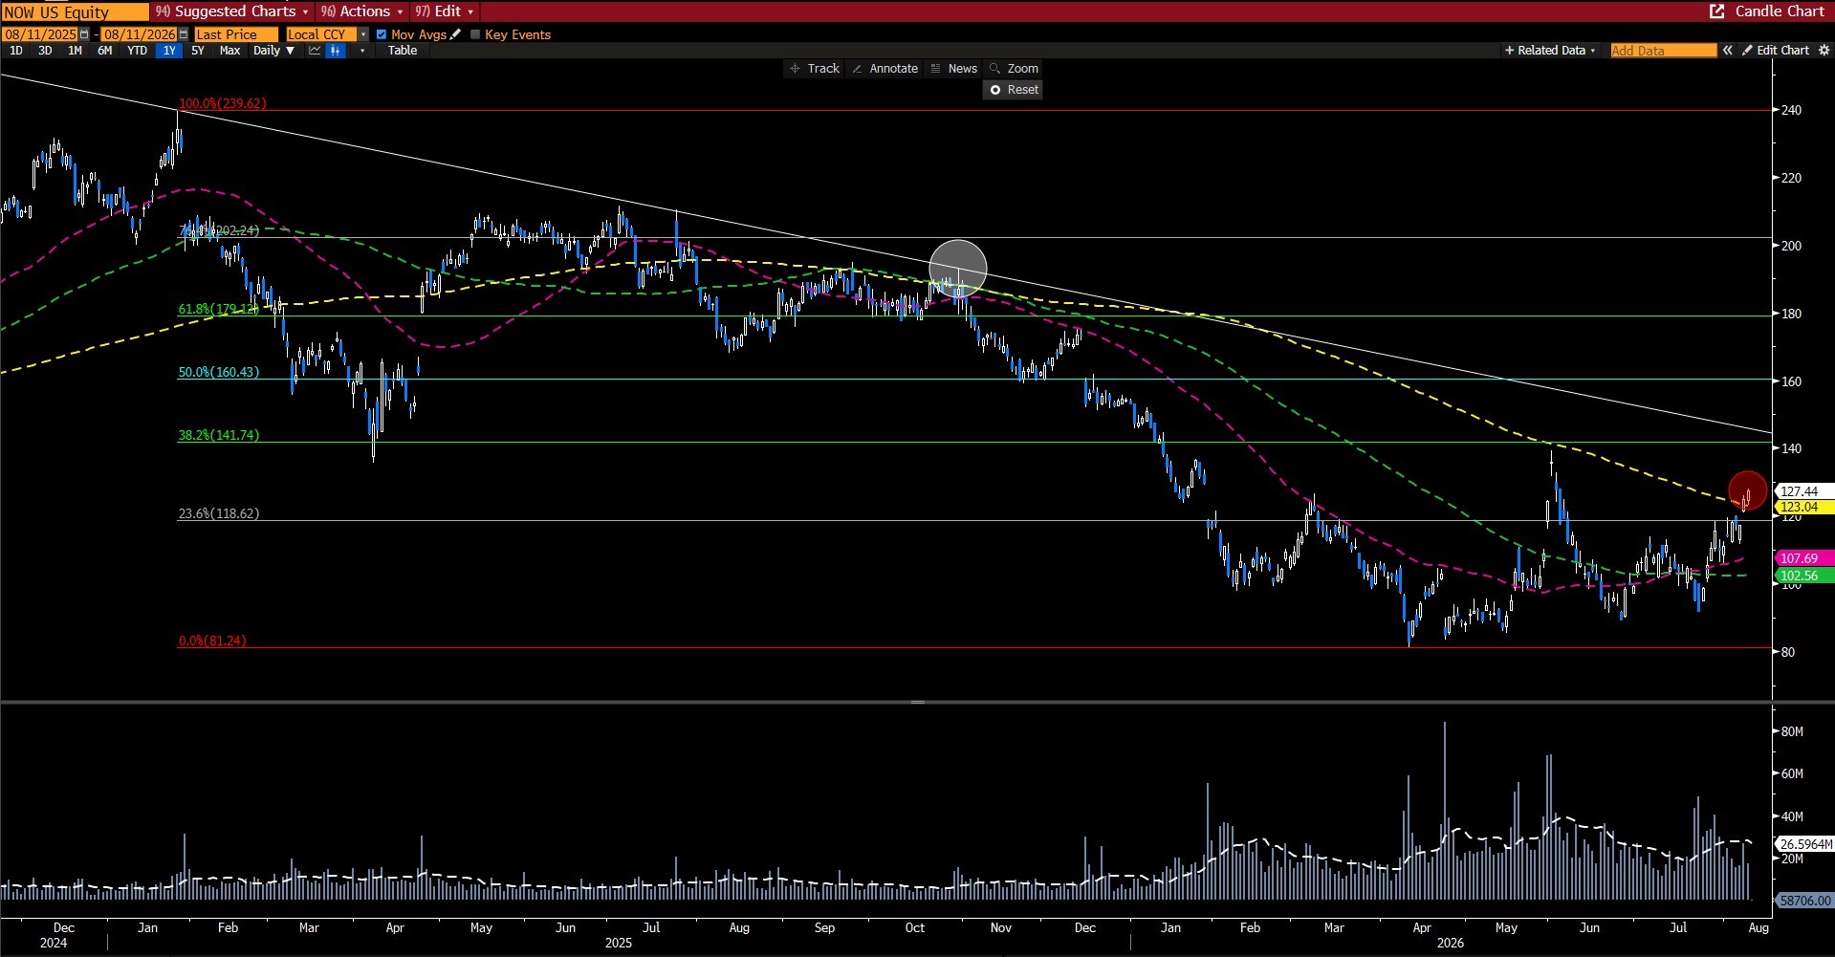Click the Last Price field
The image size is (1835, 957).
click(235, 34)
